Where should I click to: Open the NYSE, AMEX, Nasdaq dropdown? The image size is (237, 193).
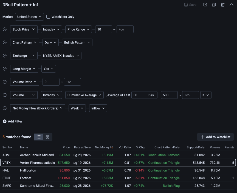pyautogui.click(x=61, y=56)
